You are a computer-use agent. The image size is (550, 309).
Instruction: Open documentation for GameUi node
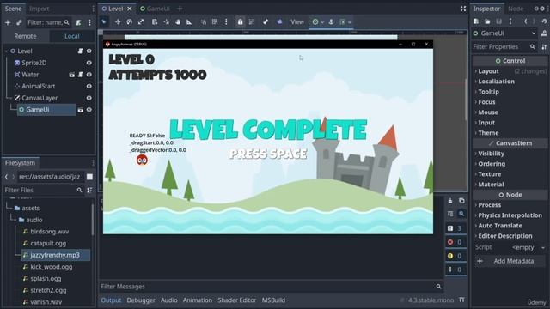(x=544, y=33)
